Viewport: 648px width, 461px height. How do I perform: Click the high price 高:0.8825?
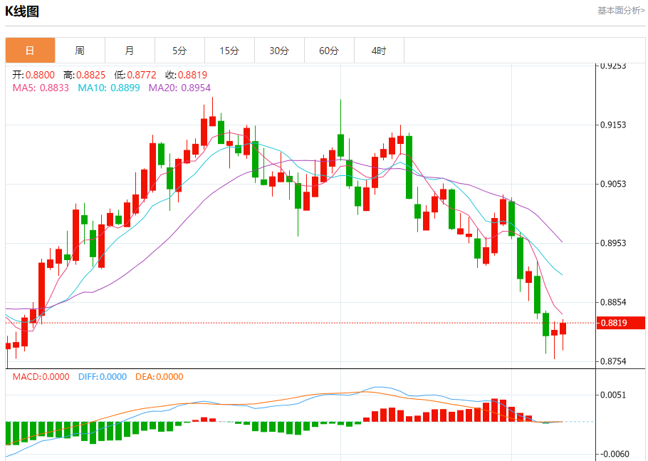pyautogui.click(x=84, y=75)
